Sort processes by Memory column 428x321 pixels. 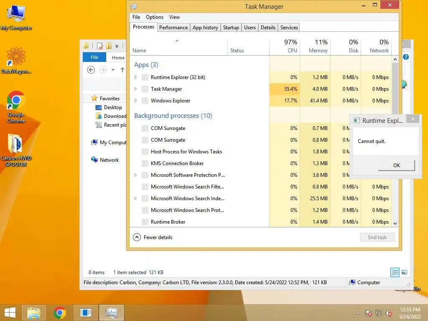315,46
